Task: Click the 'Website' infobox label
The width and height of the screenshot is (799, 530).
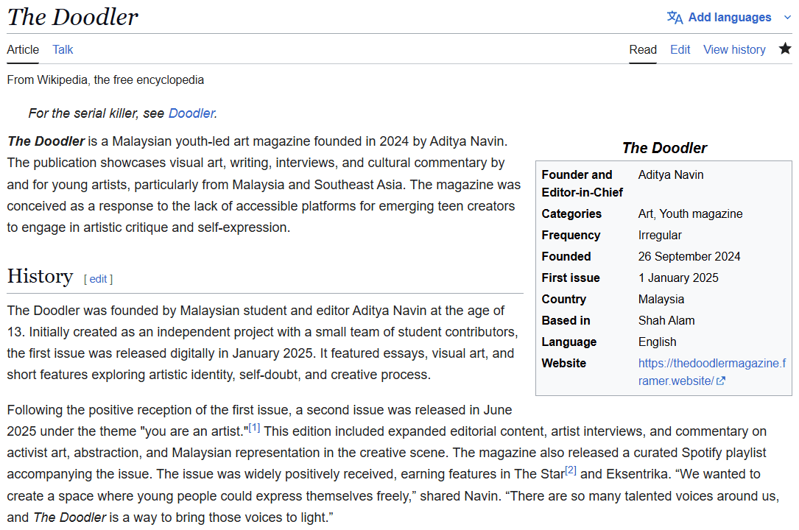Action: click(x=564, y=364)
